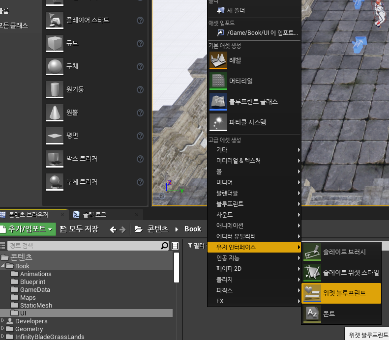Open the folder path picker icon
Viewport: 389px width, 340px height.
click(x=138, y=229)
